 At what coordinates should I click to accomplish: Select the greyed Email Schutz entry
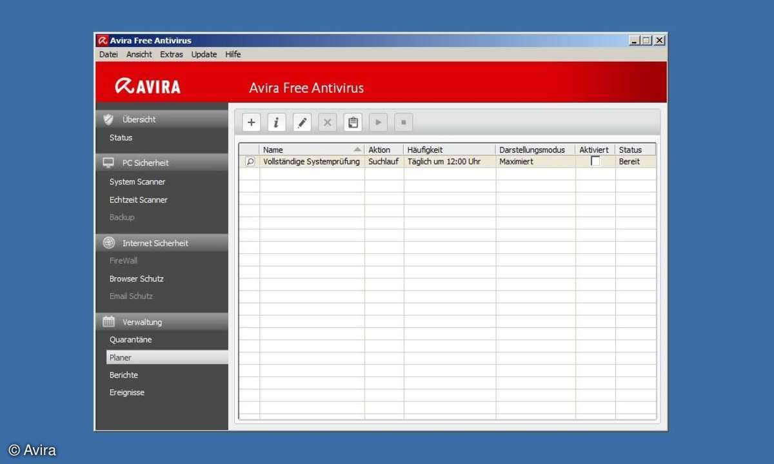131,296
